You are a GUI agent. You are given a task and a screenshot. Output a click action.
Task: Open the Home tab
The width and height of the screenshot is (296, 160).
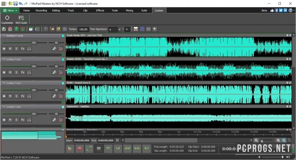point(26,11)
